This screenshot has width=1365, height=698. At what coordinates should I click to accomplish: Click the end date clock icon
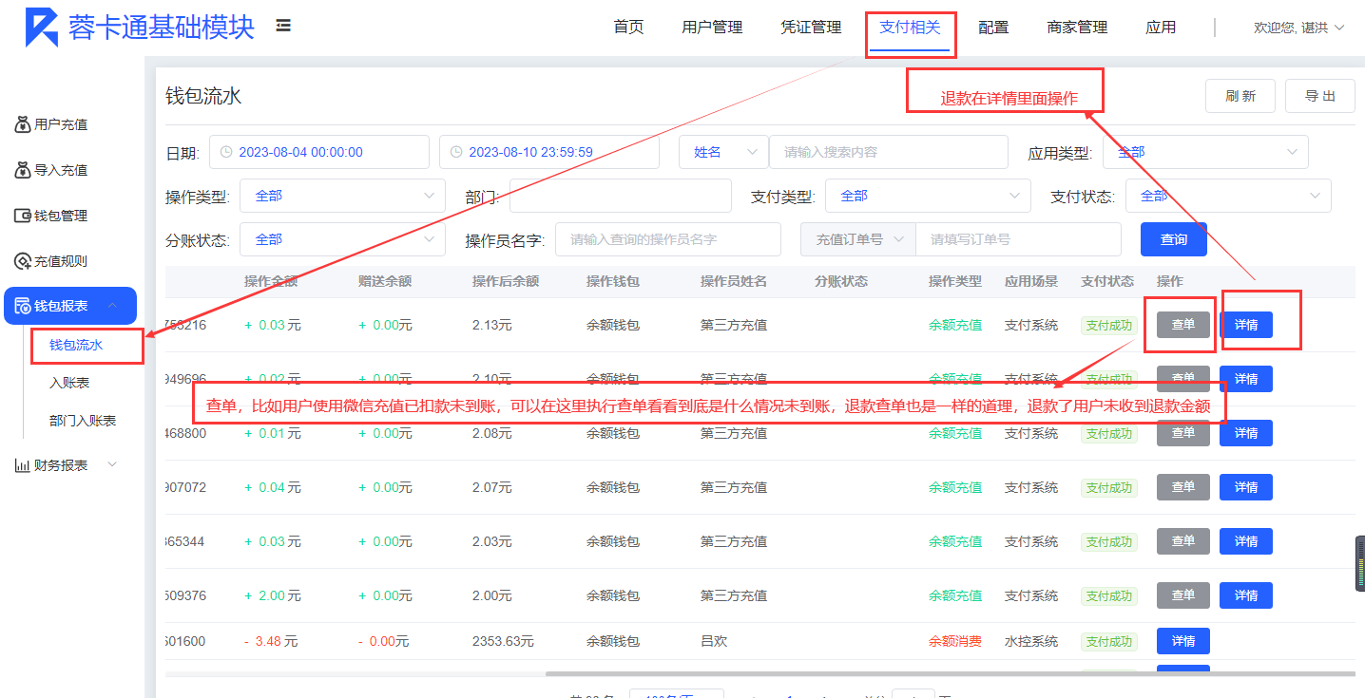tap(456, 152)
